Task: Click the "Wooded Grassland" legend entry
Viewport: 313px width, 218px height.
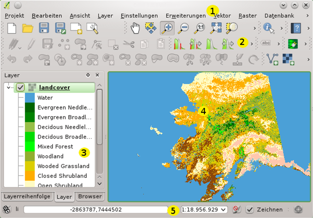Action: [x=64, y=166]
